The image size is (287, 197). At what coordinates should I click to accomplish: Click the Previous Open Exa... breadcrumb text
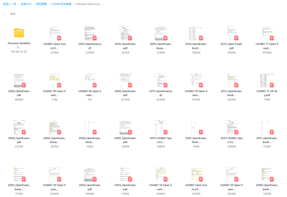[89, 4]
